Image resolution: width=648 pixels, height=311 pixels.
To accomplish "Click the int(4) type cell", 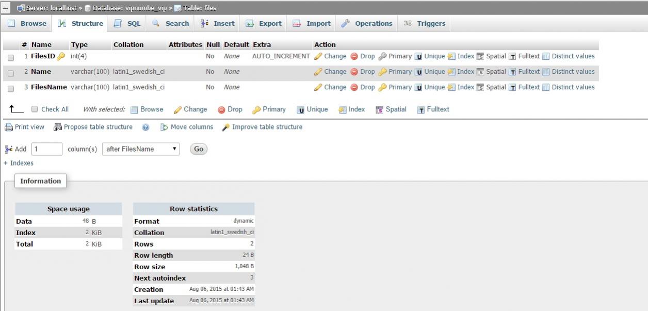I will (79, 56).
